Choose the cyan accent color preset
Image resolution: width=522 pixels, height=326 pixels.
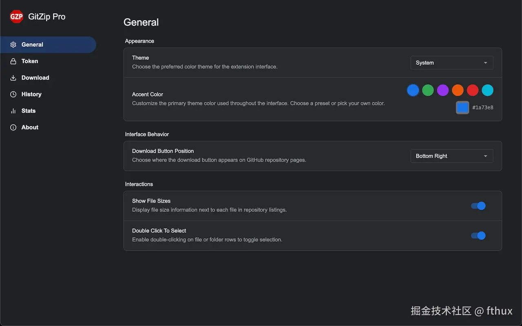pos(488,90)
